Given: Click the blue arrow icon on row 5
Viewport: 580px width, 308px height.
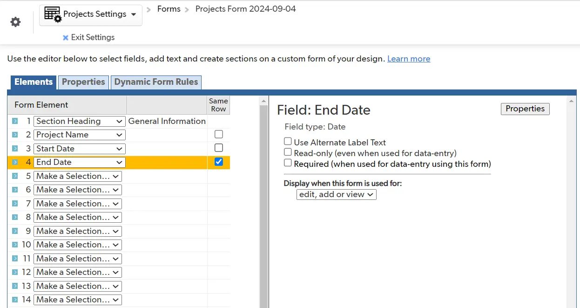Looking at the screenshot, I should [15, 176].
